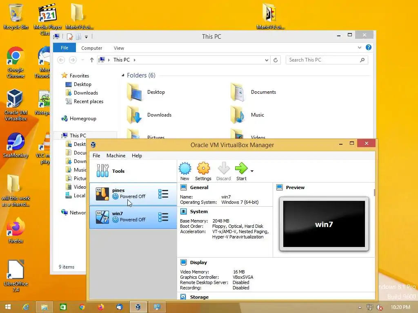Refresh the This PC window
This screenshot has width=418, height=313.
pyautogui.click(x=276, y=60)
